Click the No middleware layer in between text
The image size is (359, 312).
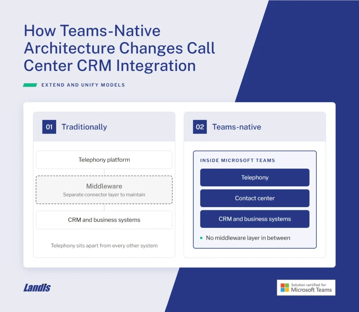coord(248,238)
